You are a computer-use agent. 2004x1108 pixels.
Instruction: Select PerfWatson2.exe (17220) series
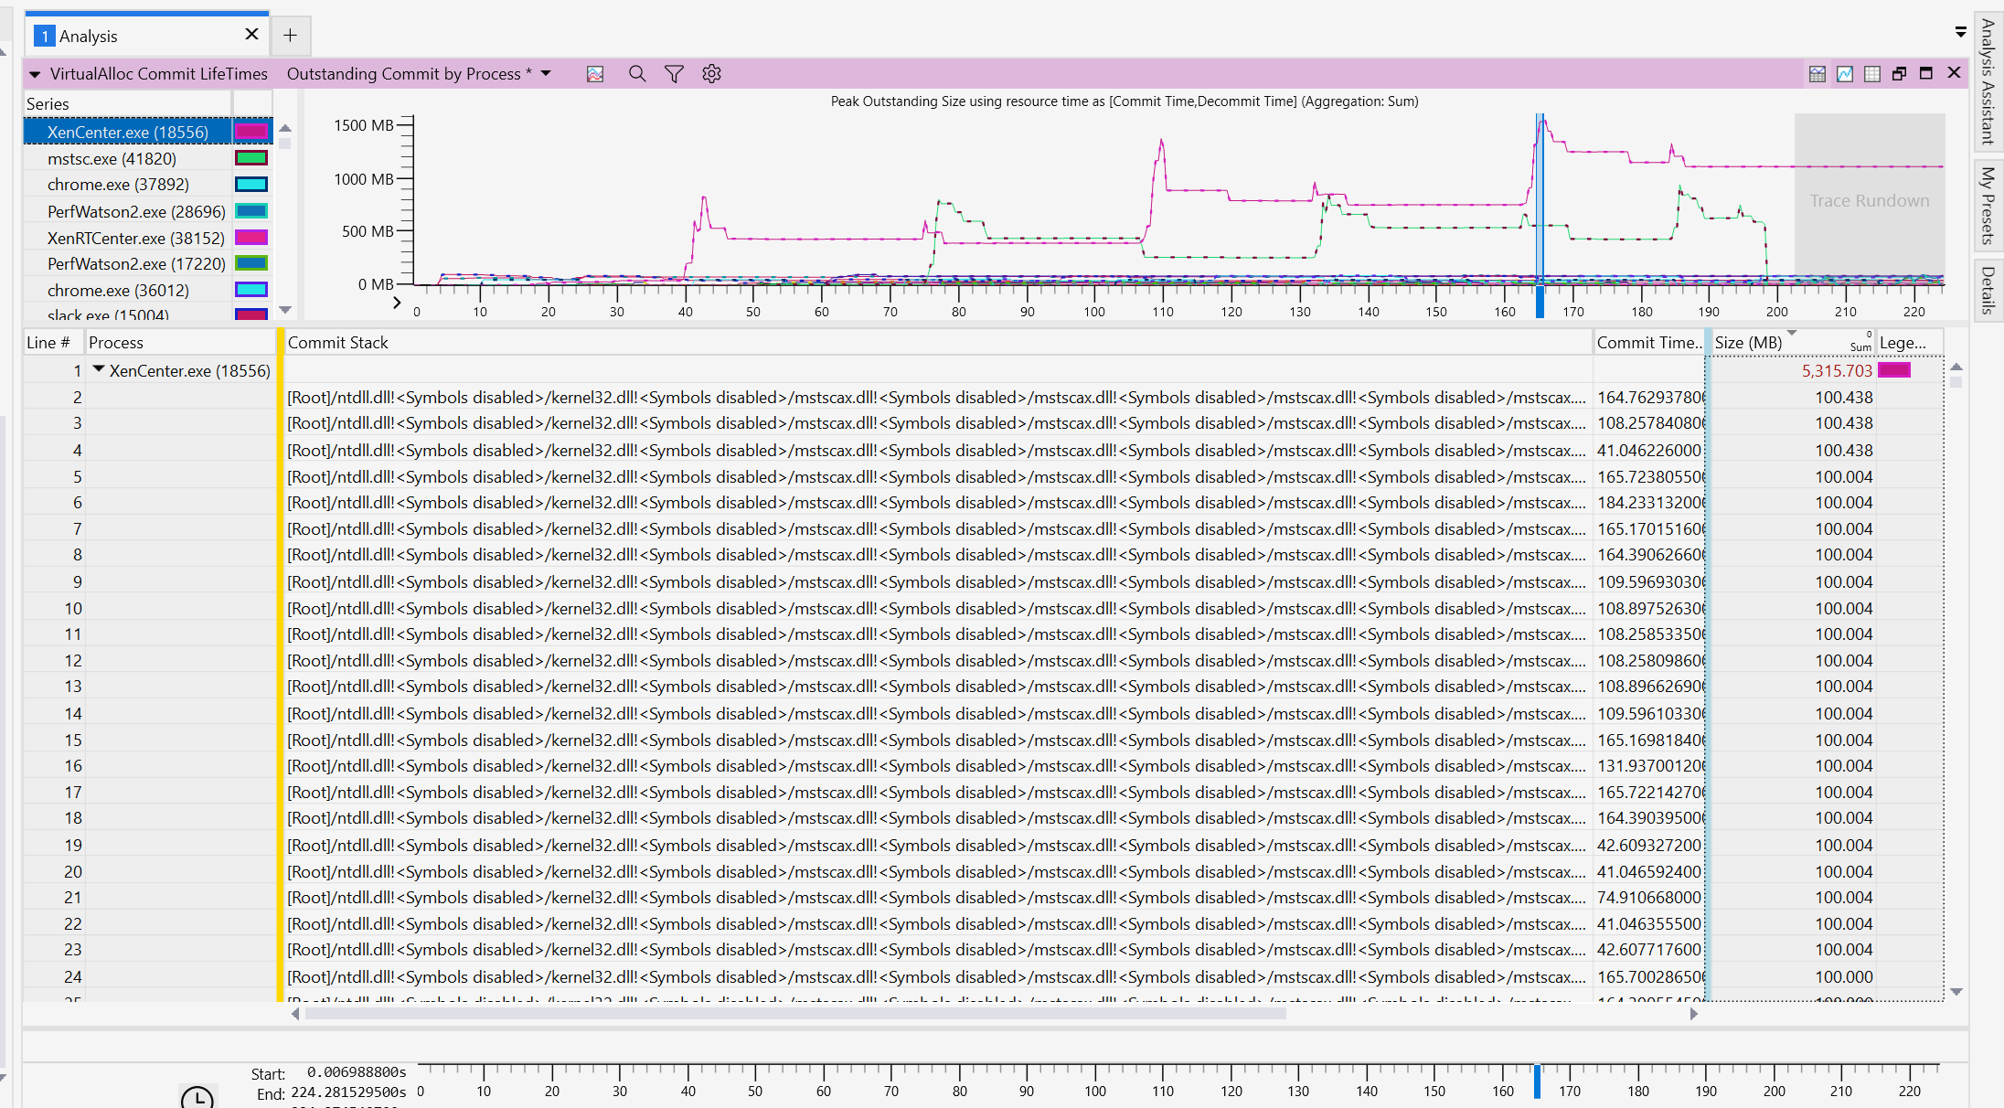(x=137, y=264)
